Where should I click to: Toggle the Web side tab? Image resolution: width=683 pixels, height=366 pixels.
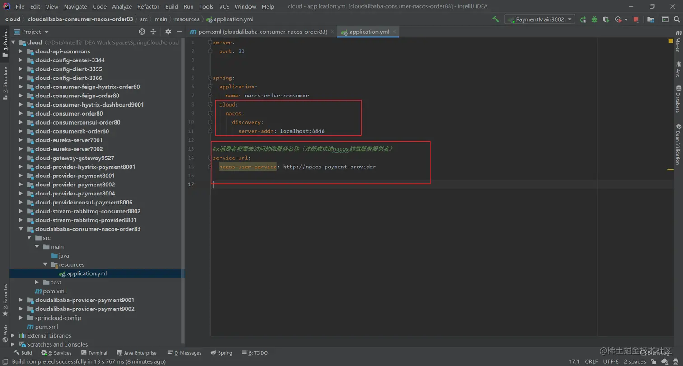click(x=5, y=334)
